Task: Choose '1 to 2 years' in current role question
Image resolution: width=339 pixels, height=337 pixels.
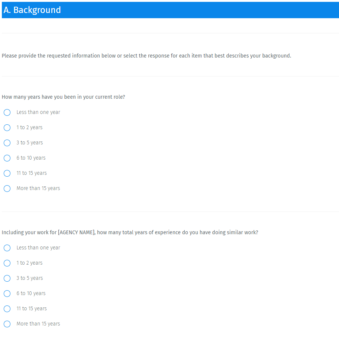Action: click(7, 128)
